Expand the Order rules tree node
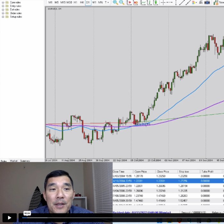This screenshot has height=224, width=224. pyautogui.click(x=3, y=13)
